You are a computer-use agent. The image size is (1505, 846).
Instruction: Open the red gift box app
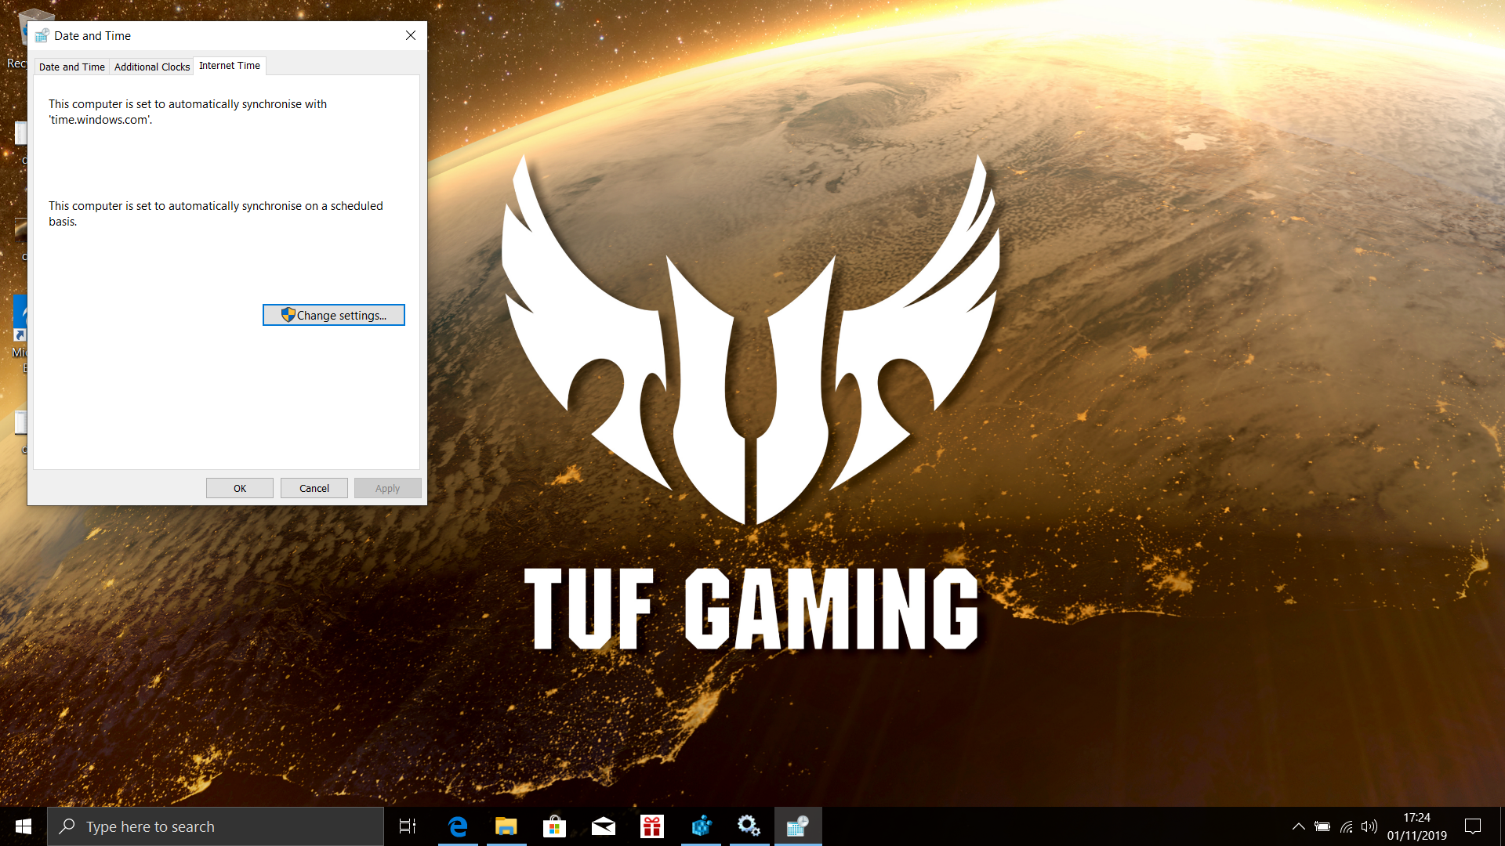pyautogui.click(x=652, y=826)
